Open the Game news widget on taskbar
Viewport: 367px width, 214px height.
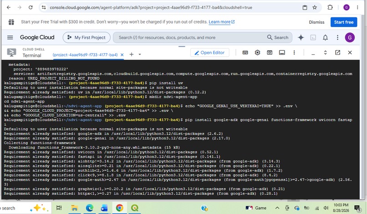click(256, 208)
